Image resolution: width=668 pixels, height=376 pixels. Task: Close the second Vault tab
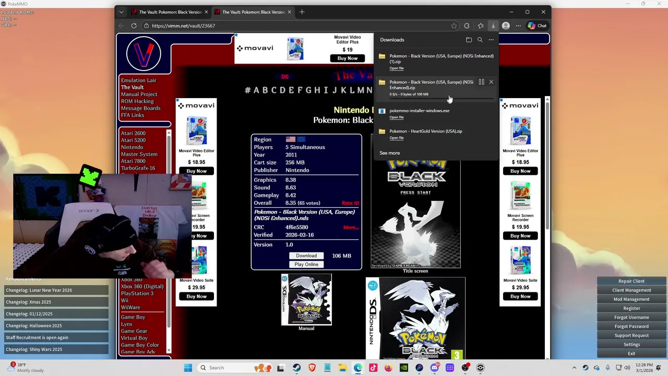(x=290, y=12)
